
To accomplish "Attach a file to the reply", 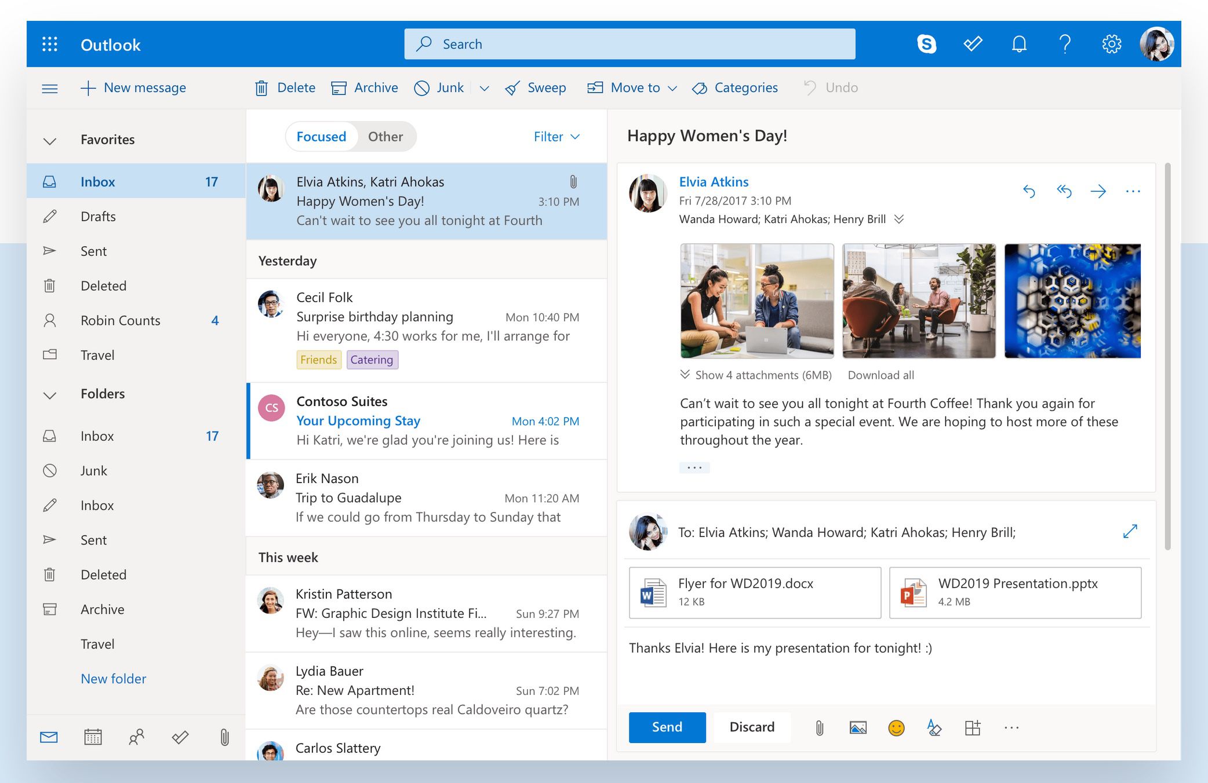I will click(818, 727).
